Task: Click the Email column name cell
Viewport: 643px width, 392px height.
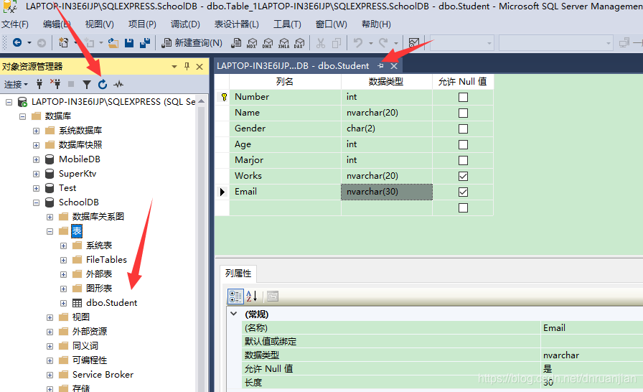Action: pyautogui.click(x=285, y=192)
